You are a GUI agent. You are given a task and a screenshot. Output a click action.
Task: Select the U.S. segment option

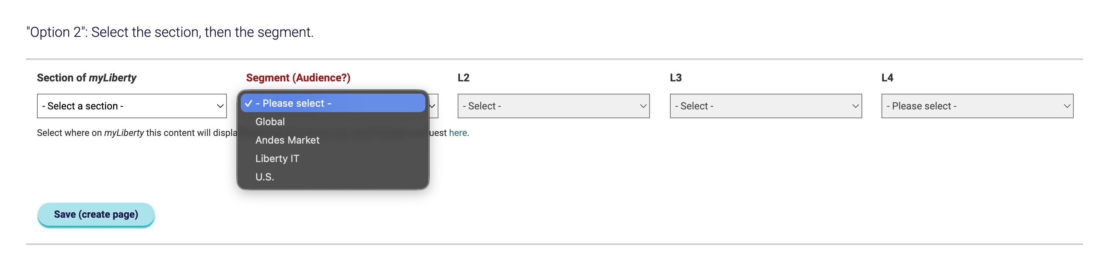(333, 177)
